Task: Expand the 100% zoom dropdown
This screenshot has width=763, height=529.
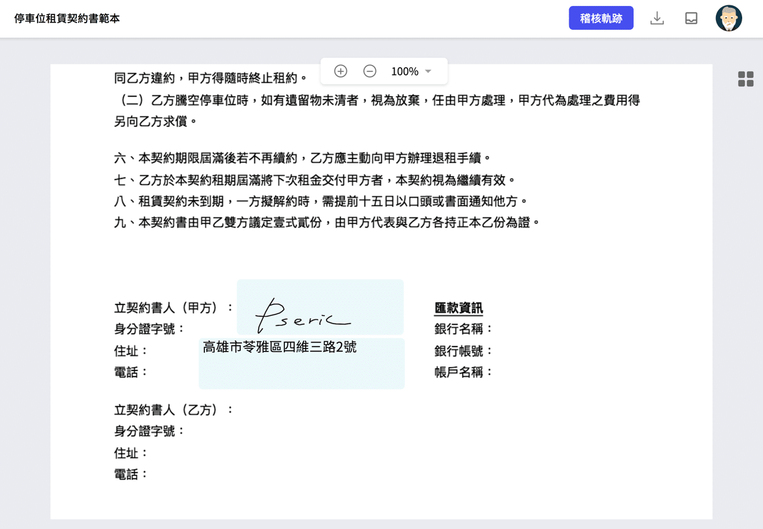Action: (x=428, y=71)
